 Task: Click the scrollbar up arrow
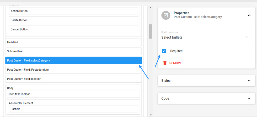(151, 8)
